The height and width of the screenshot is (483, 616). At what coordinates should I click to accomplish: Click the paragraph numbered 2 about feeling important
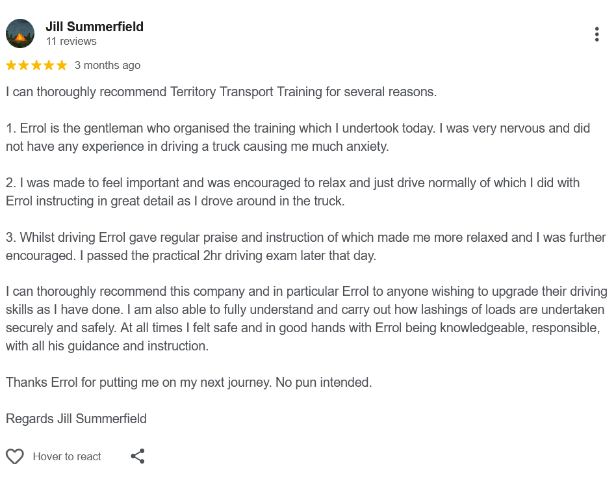point(292,192)
